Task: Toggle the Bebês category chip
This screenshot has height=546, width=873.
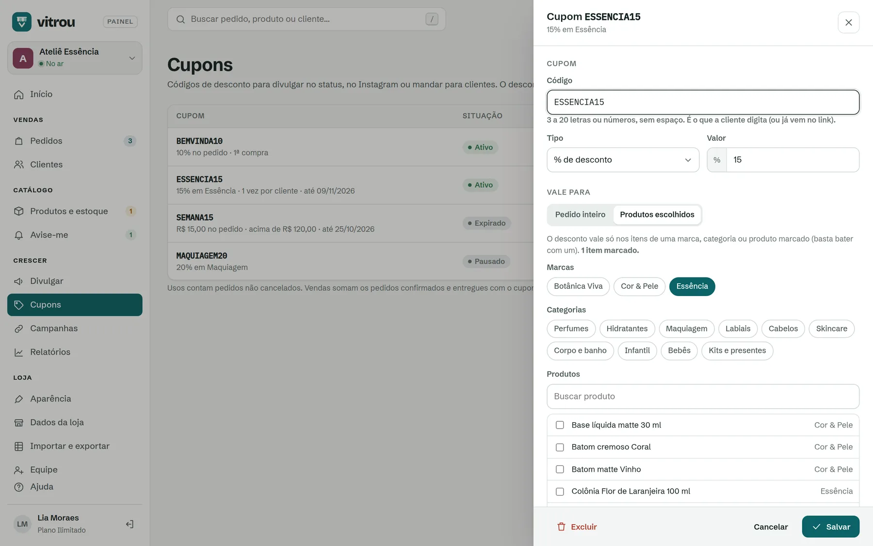Action: tap(679, 350)
